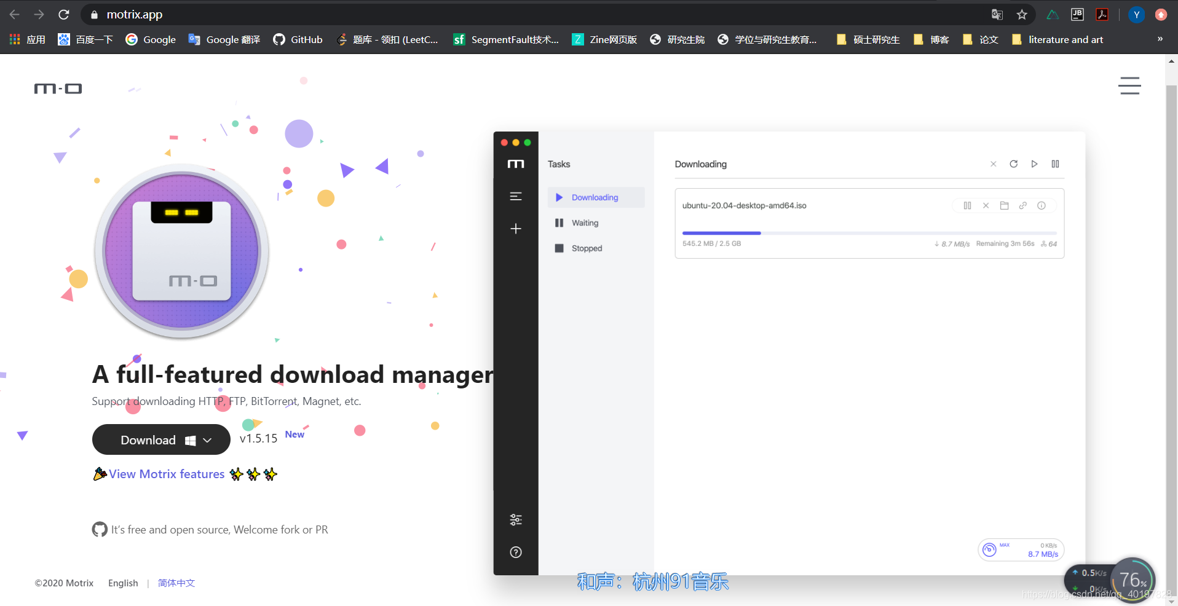Viewport: 1178px width, 606px height.
Task: Open the SegmentFault bookmark
Action: tap(506, 39)
